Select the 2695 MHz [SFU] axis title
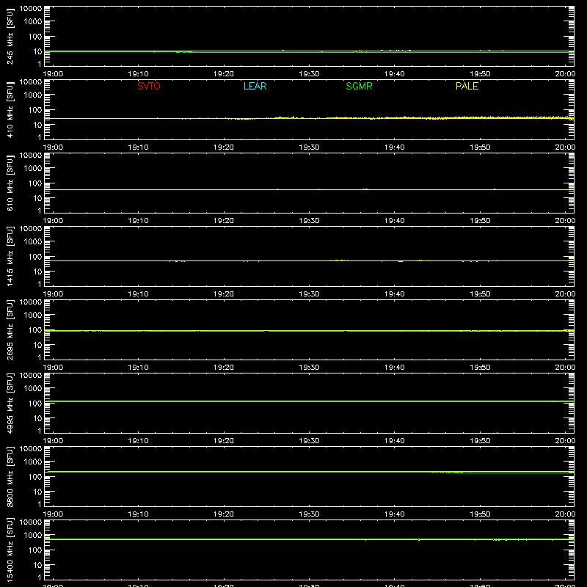Screen dimensions: 587x587 click(x=10, y=329)
